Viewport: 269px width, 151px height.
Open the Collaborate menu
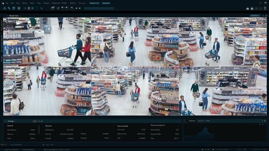(x=56, y=3)
